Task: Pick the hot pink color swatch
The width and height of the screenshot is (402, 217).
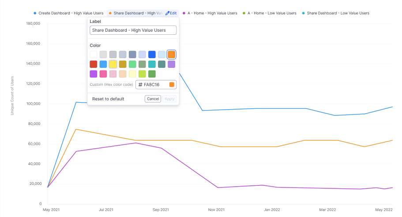Action: [x=103, y=74]
